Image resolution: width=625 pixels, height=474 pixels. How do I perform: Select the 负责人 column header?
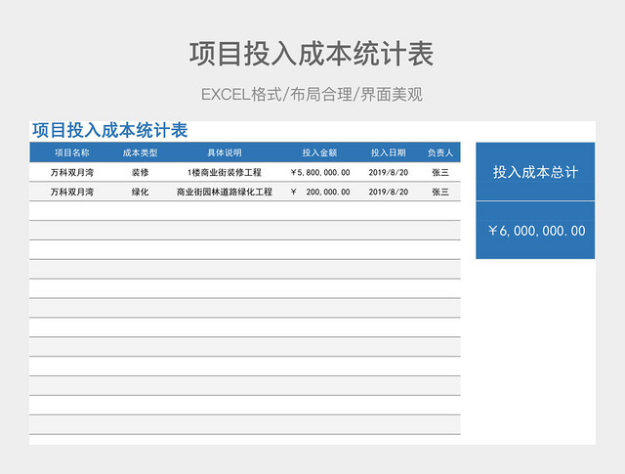tap(440, 152)
